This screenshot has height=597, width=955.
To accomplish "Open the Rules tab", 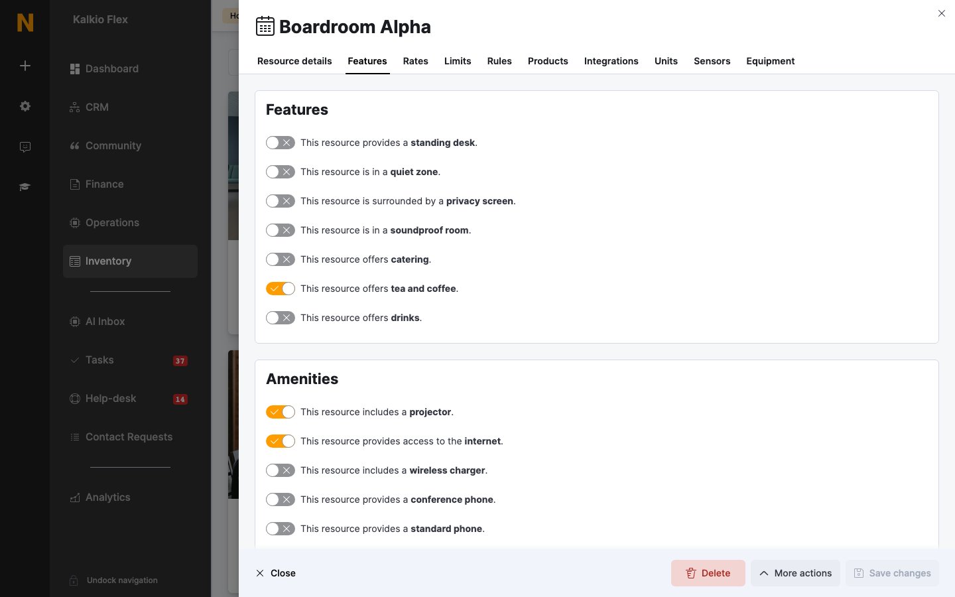I will coord(499,61).
